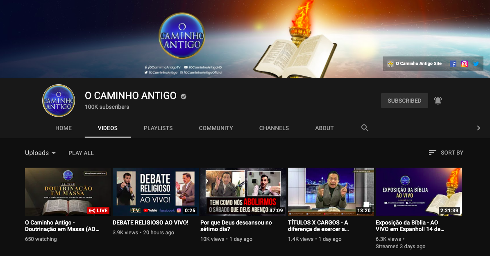
Task: Play the Exposição da Bíblia thumbnail
Action: 419,192
